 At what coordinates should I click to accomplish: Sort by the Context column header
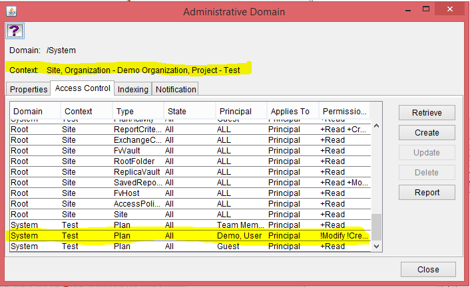(x=87, y=112)
